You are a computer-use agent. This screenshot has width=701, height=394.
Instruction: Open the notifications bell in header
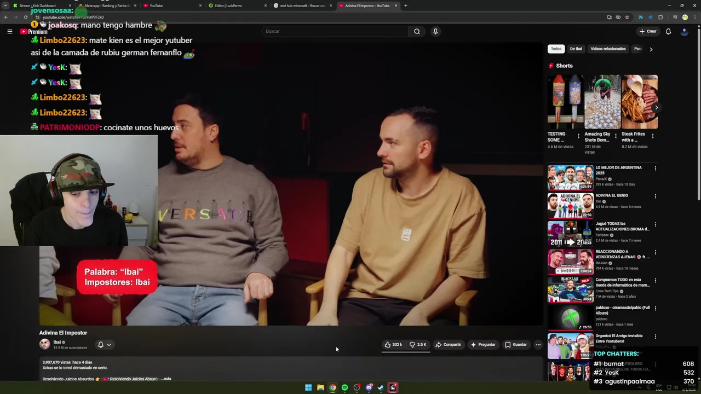[x=668, y=31]
